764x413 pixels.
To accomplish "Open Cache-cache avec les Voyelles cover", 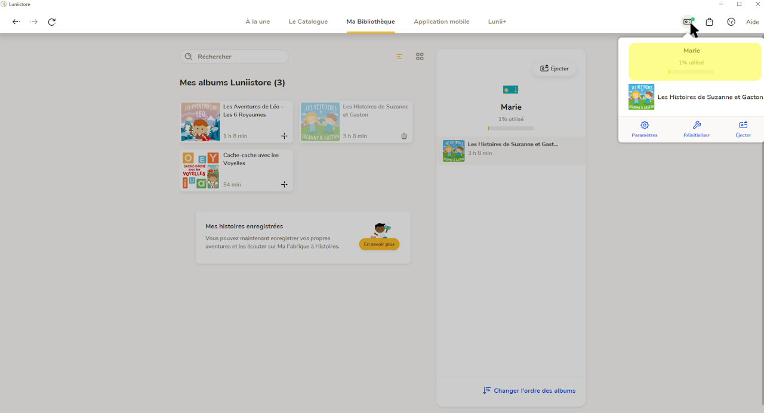I will pos(201,170).
